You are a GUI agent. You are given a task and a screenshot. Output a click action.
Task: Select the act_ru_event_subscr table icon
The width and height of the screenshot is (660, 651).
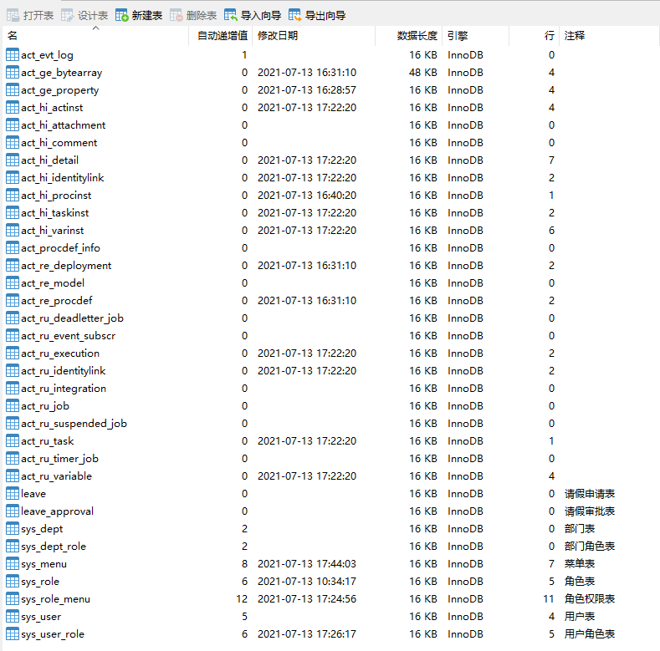[13, 336]
